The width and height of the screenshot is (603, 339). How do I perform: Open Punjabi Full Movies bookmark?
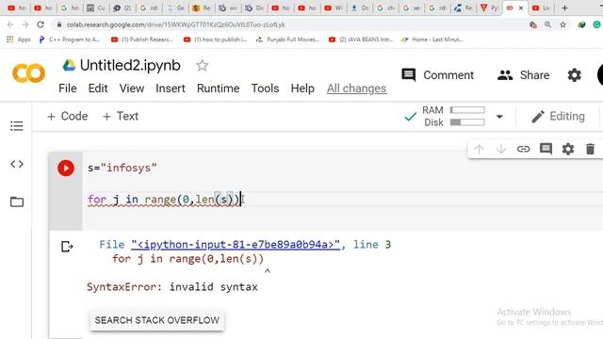coord(288,40)
